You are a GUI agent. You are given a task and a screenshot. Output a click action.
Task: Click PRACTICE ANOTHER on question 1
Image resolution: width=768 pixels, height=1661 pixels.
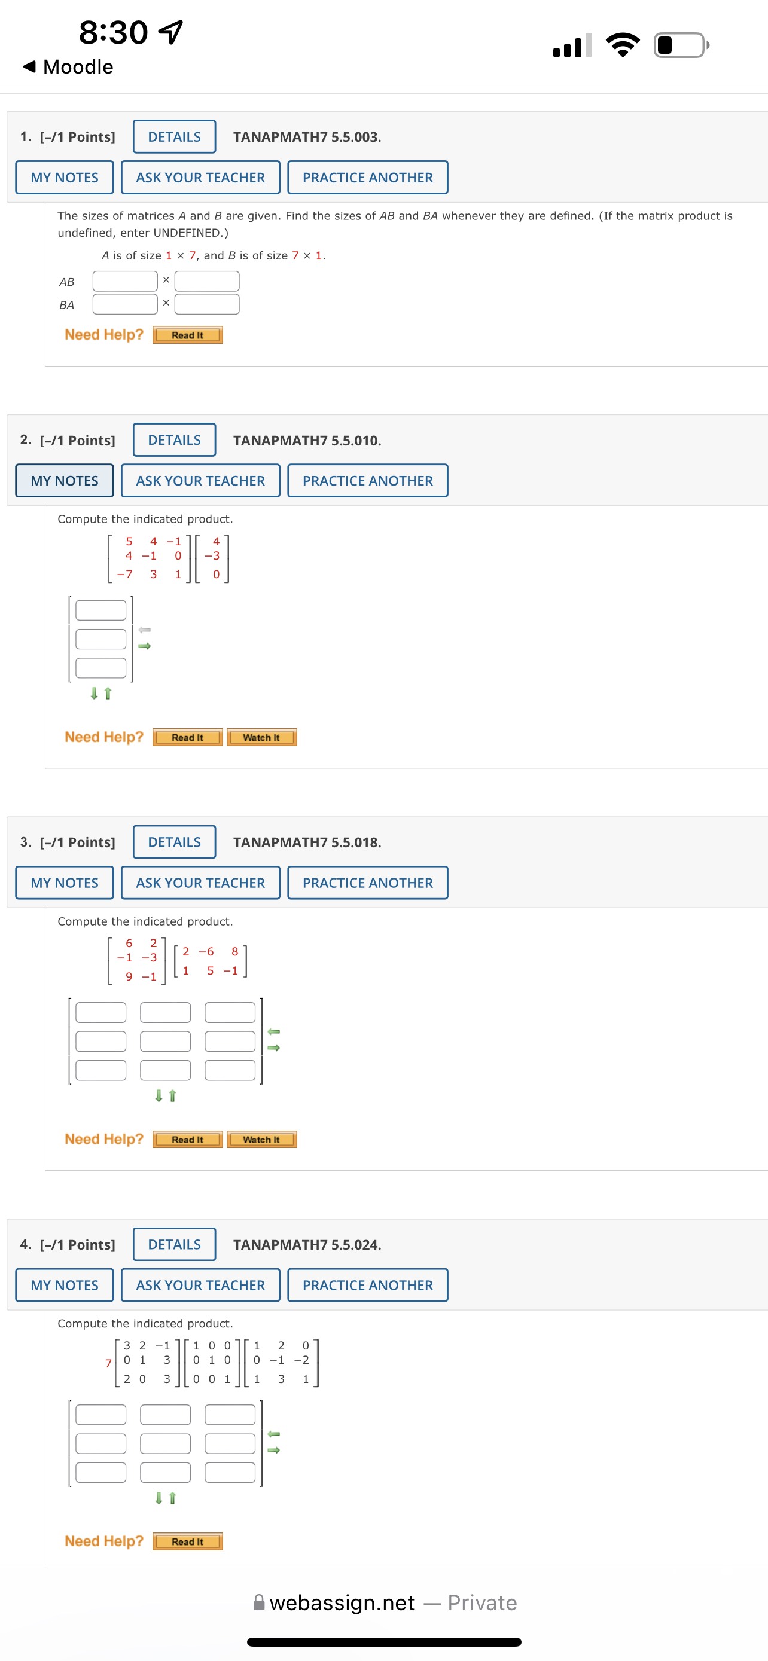click(368, 178)
